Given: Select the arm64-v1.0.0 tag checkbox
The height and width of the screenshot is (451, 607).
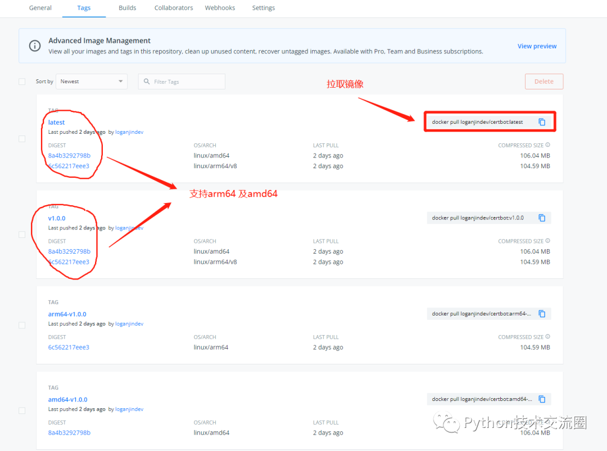Looking at the screenshot, I should 22,325.
